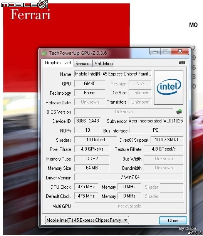Click the TechPowerUp GPU-Z 0.3.6 title text
This screenshot has width=203, height=236.
coord(78,53)
